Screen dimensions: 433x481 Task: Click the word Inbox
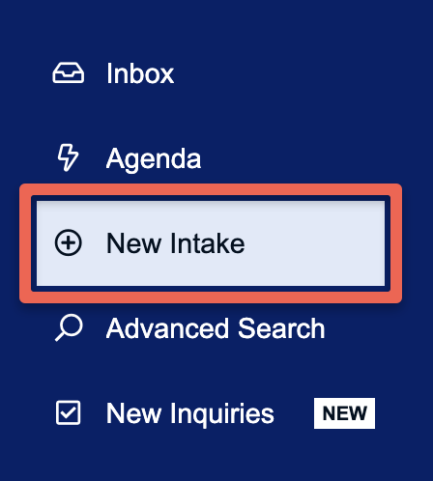click(140, 73)
